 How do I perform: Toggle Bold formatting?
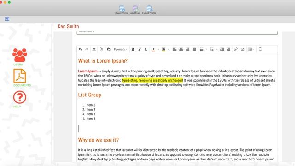tap(133, 49)
